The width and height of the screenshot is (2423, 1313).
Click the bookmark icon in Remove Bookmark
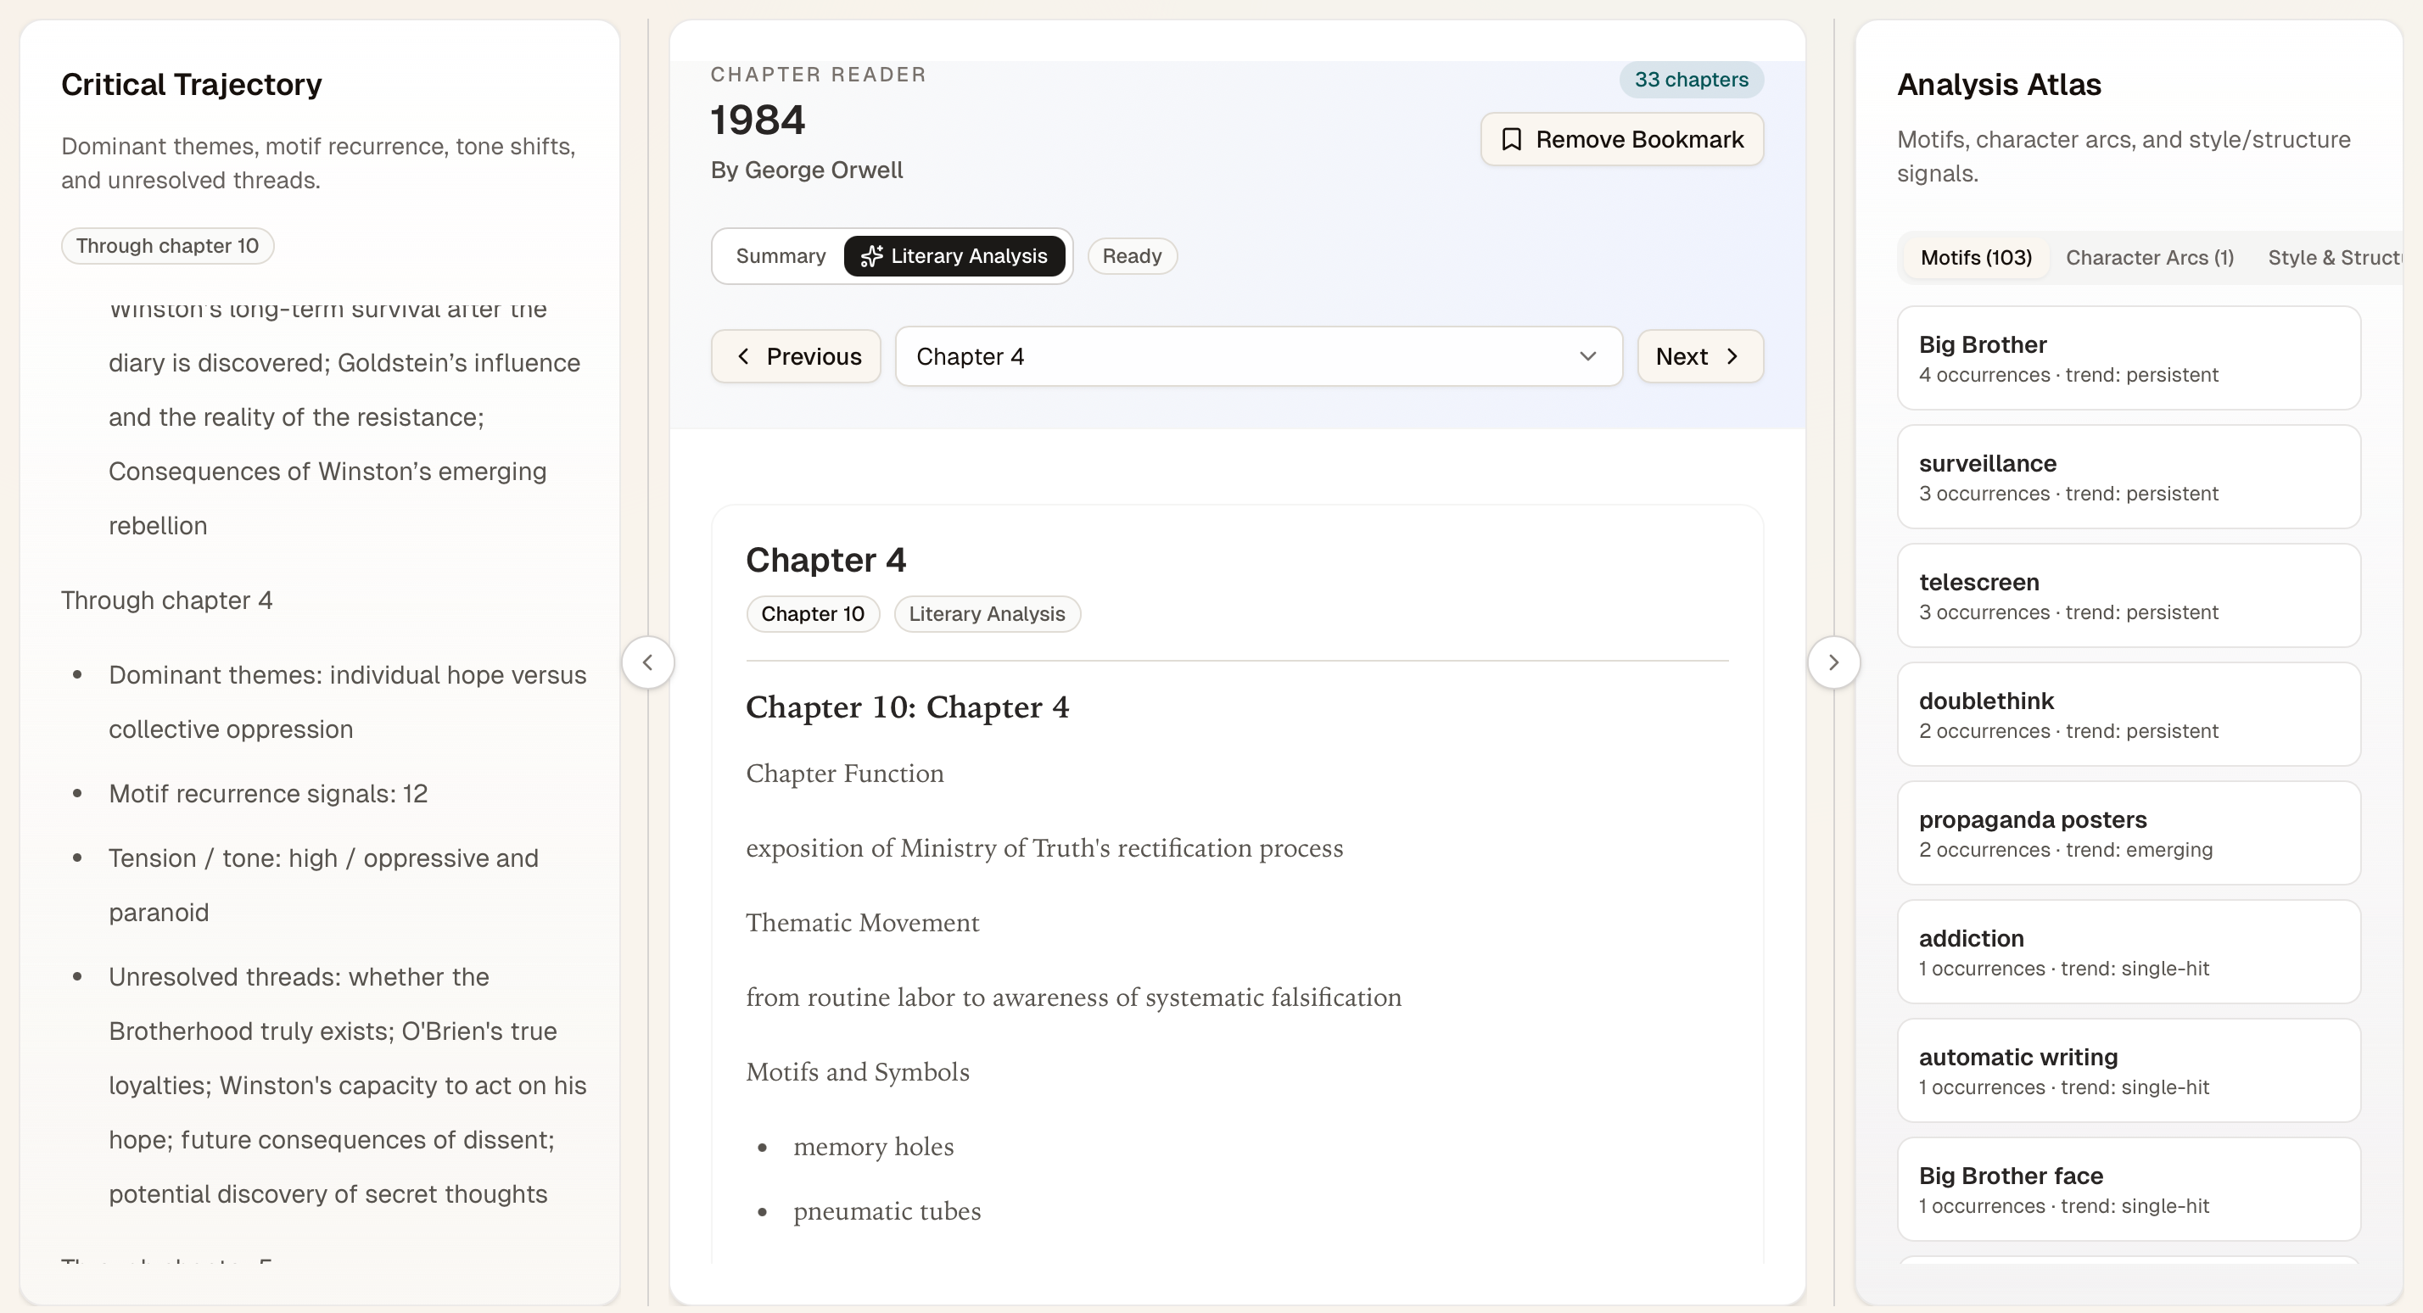1511,139
